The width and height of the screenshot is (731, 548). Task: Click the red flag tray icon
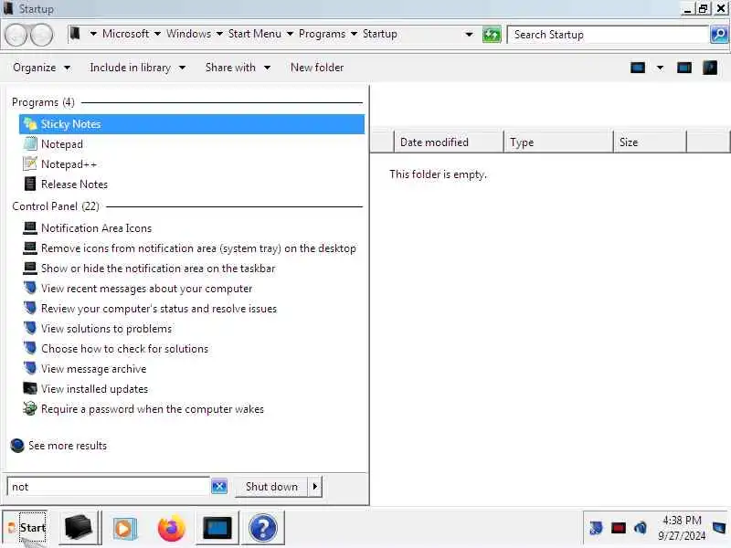(x=619, y=528)
